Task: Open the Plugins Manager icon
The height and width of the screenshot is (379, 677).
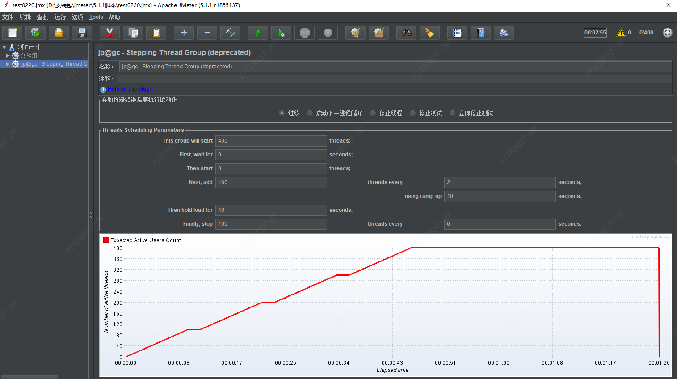Action: pos(504,33)
